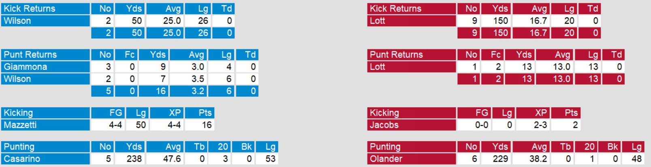Click the Fc column in red Punt Returns

coord(493,55)
